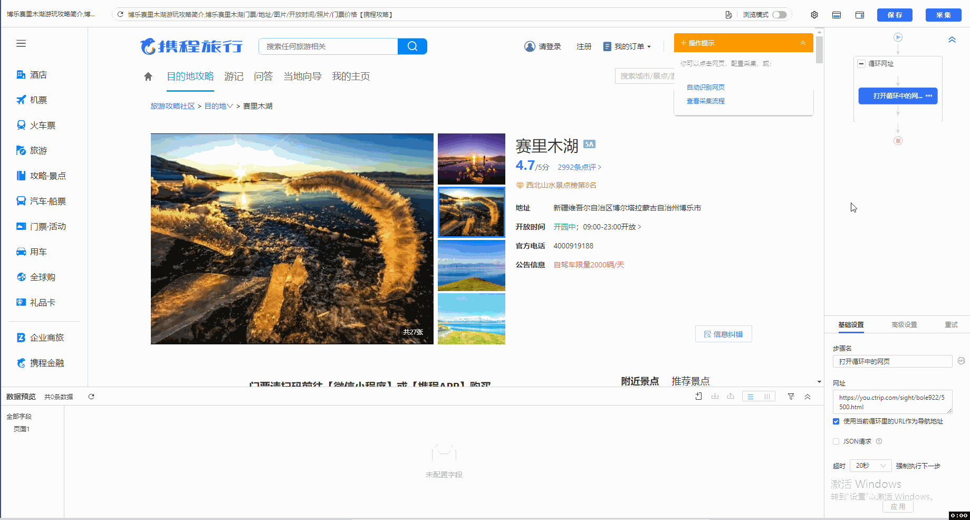Viewport: 970px width, 520px height.
Task: Click the 信息纠错 button
Action: point(723,334)
